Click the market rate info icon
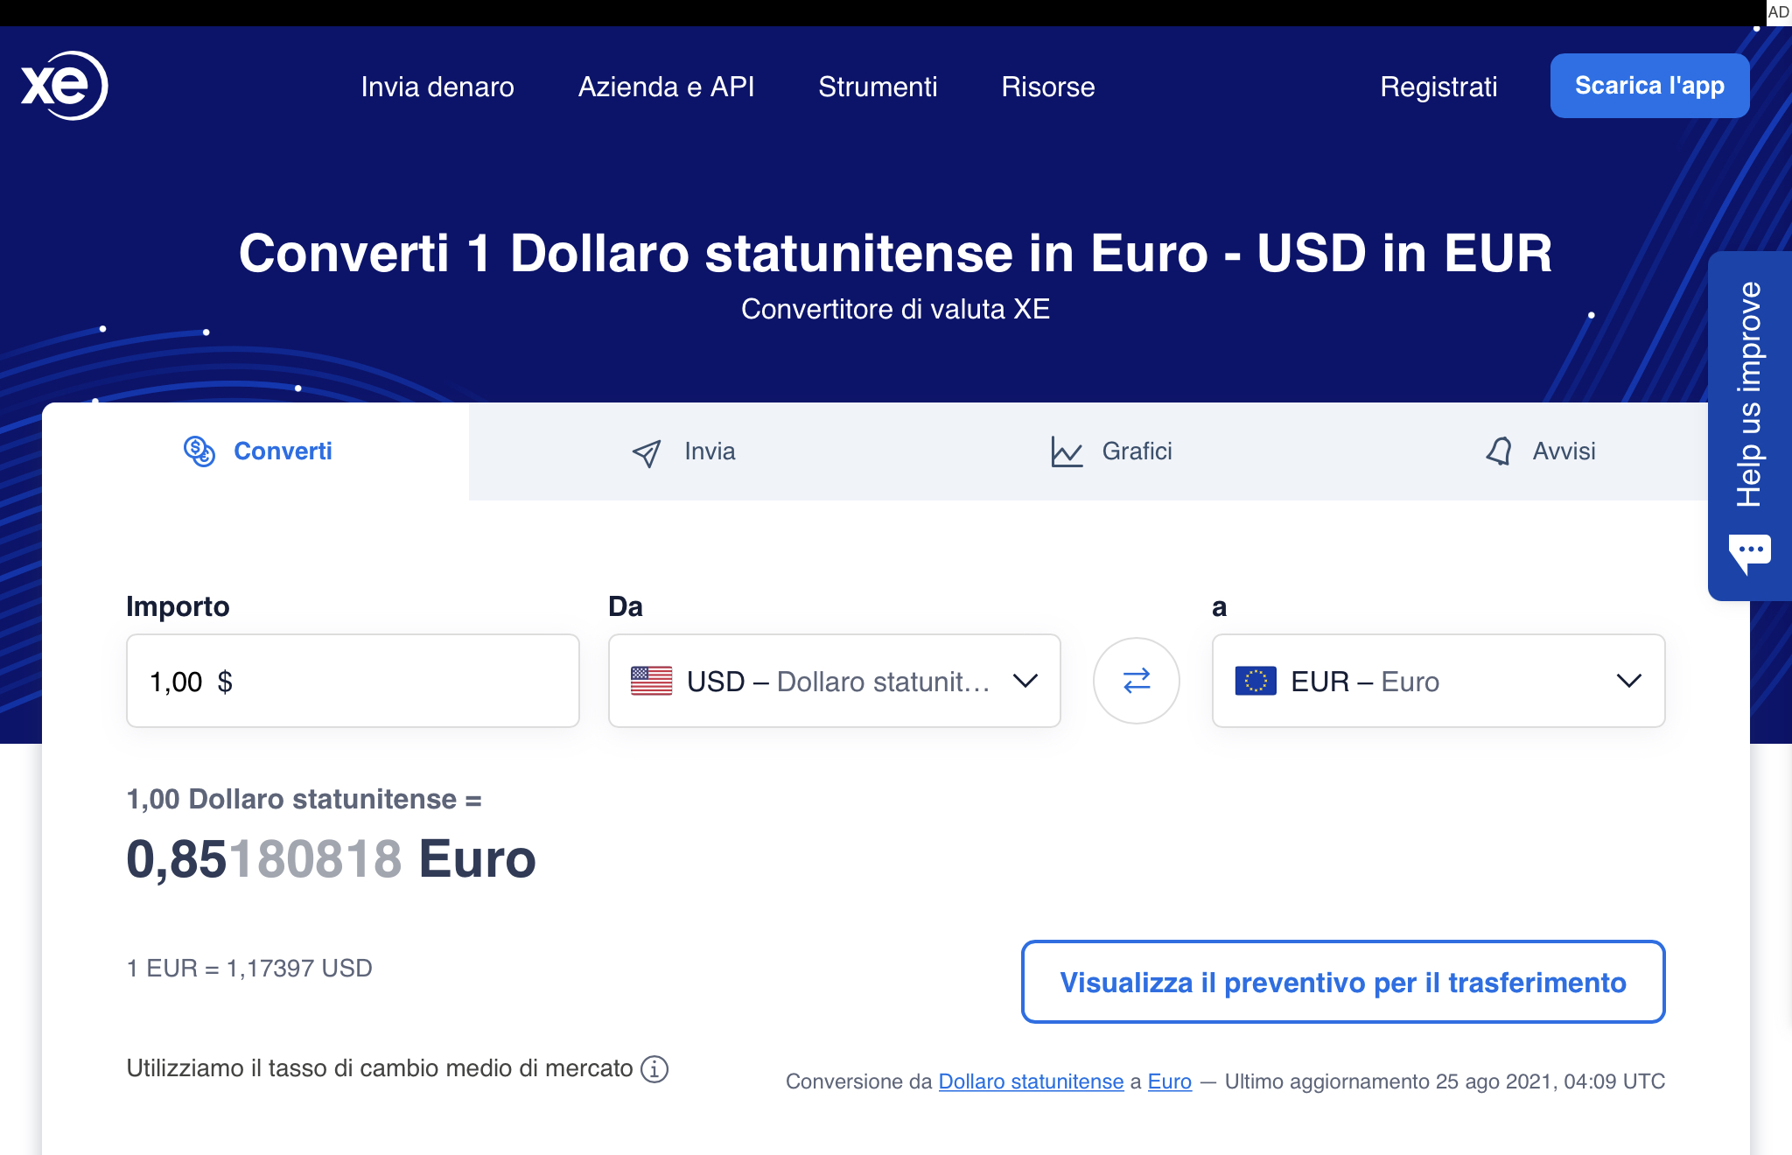 [x=654, y=1068]
